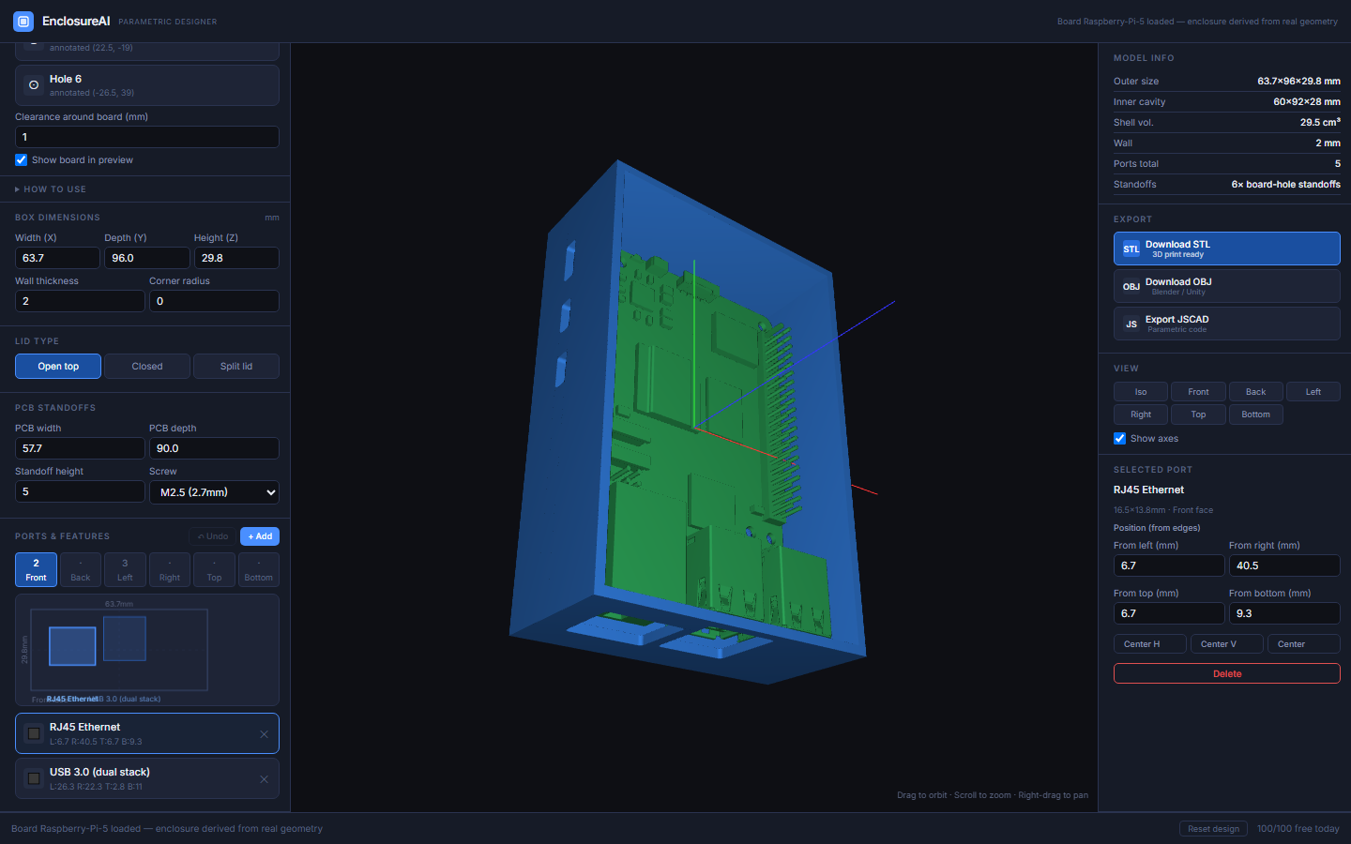Switch to the Bottom face tab
The width and height of the screenshot is (1351, 844).
tap(259, 570)
